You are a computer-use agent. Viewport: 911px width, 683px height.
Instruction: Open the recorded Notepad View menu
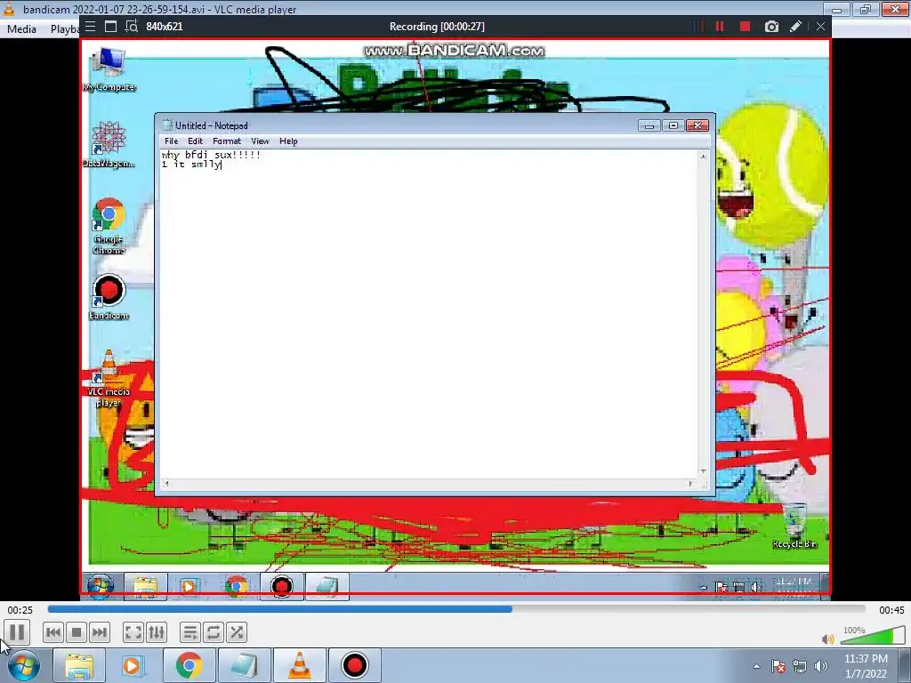pos(260,141)
